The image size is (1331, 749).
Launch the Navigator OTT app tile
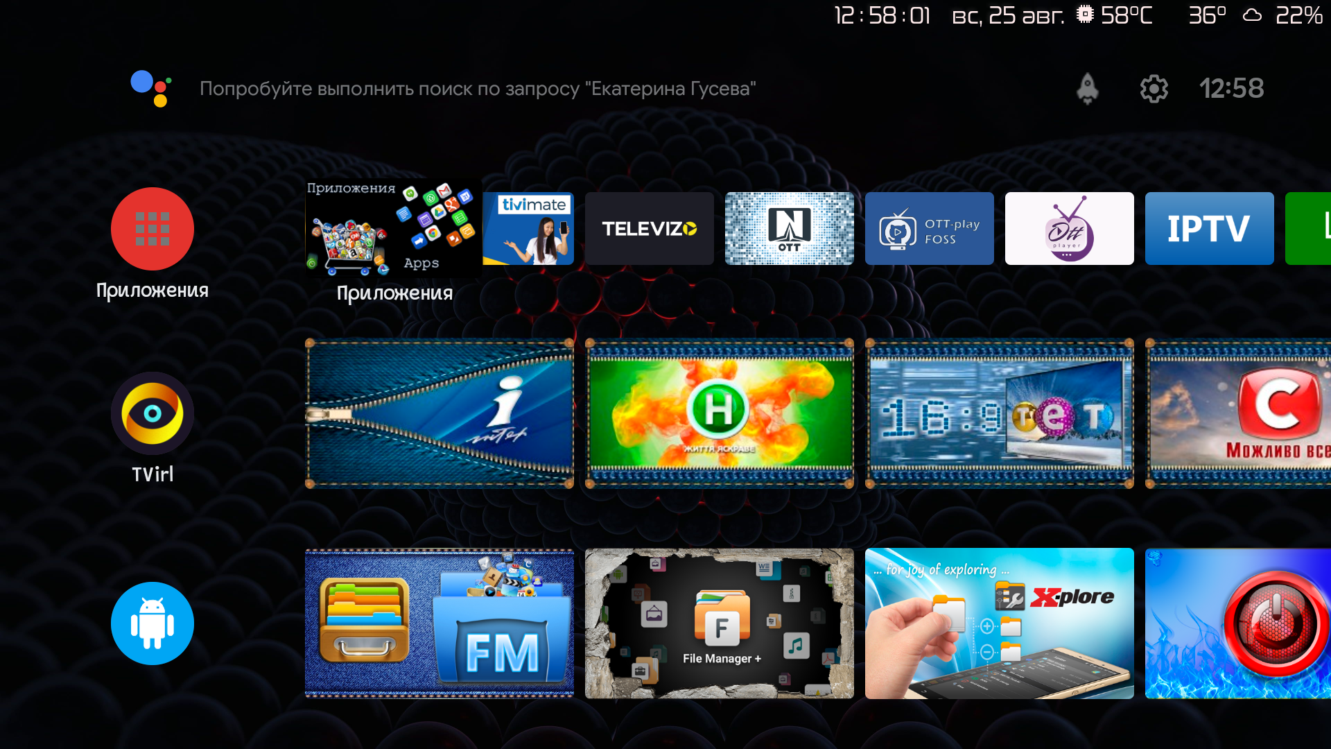click(x=789, y=229)
